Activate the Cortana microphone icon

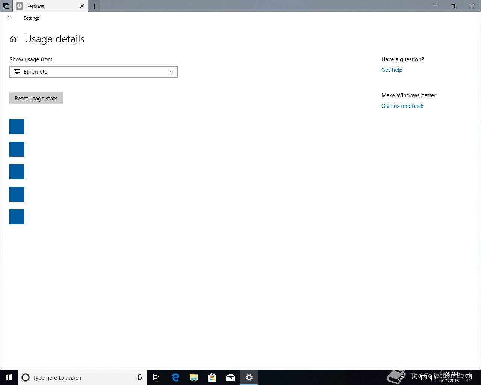139,377
